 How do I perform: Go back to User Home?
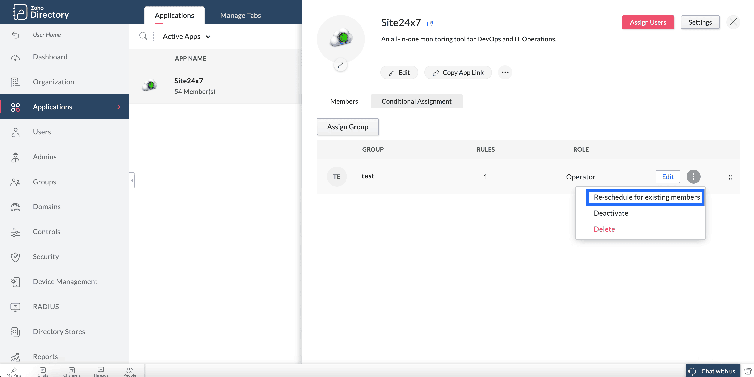click(x=47, y=35)
